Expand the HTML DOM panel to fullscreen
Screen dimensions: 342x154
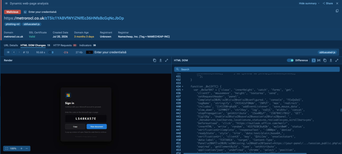pos(337,61)
